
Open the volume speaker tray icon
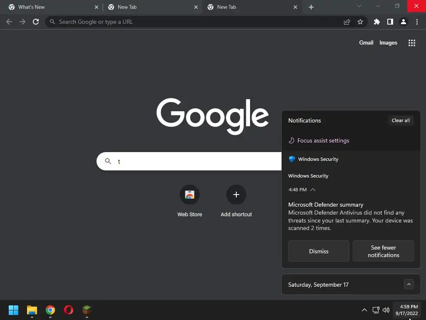click(x=386, y=310)
